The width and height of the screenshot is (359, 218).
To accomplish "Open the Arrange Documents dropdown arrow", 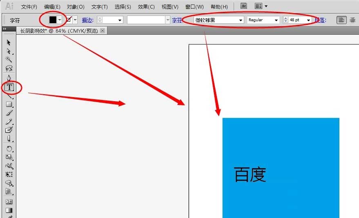I will coord(266,6).
